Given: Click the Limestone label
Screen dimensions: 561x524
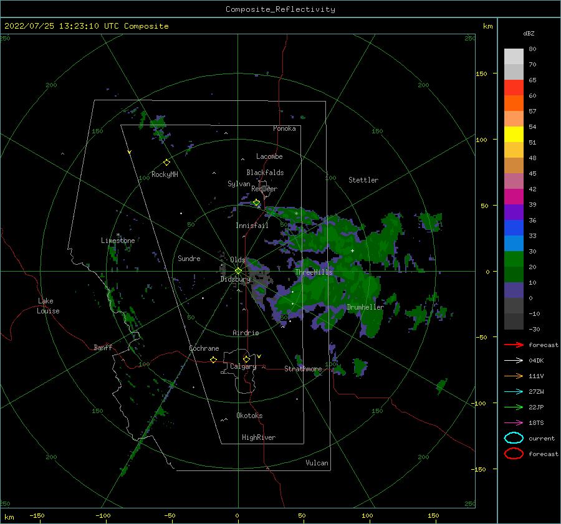Looking at the screenshot, I should click(x=118, y=241).
